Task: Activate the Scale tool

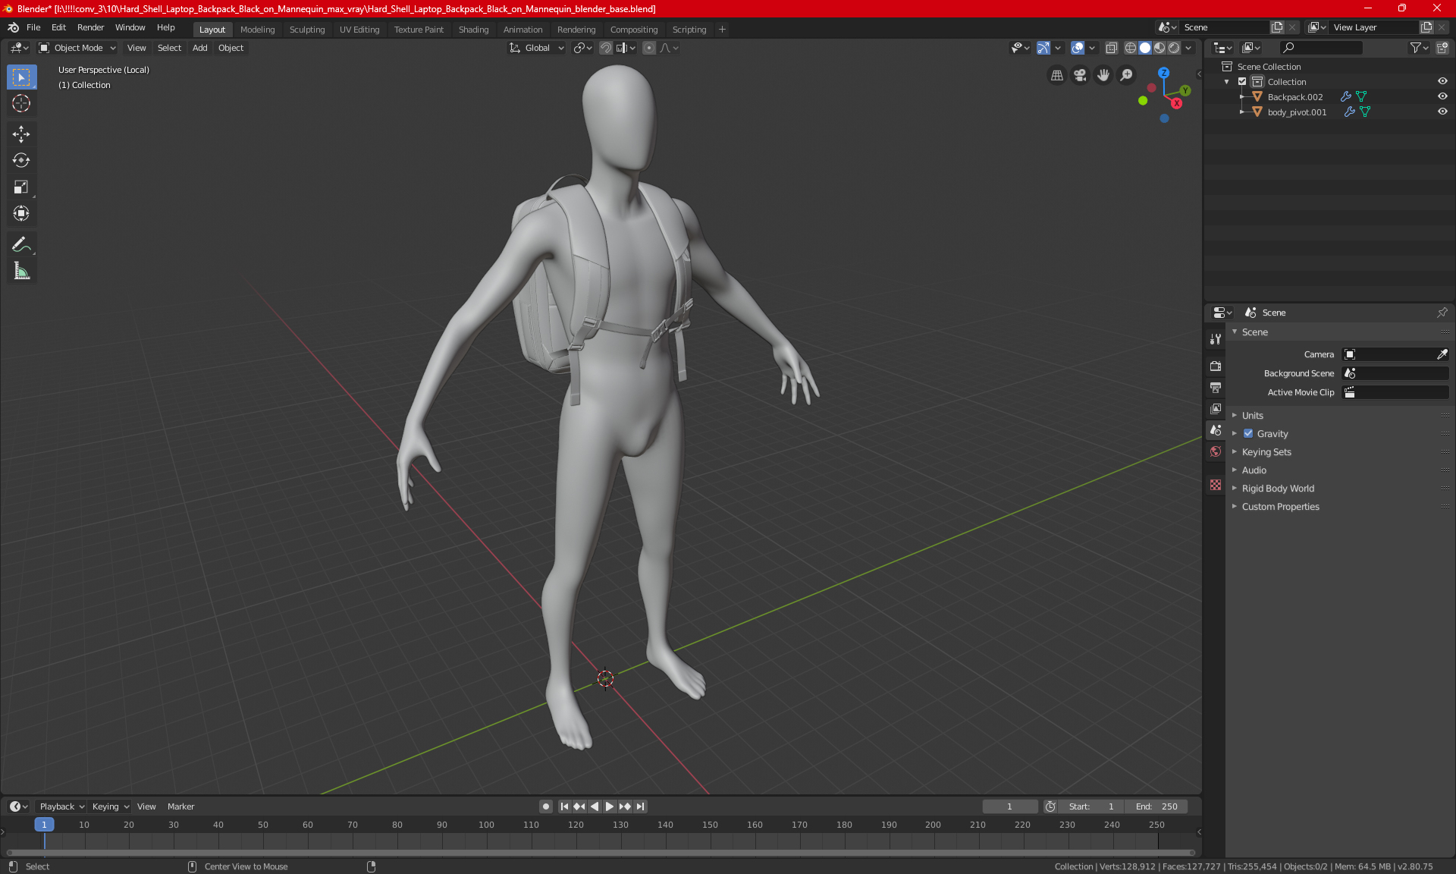Action: (x=21, y=187)
